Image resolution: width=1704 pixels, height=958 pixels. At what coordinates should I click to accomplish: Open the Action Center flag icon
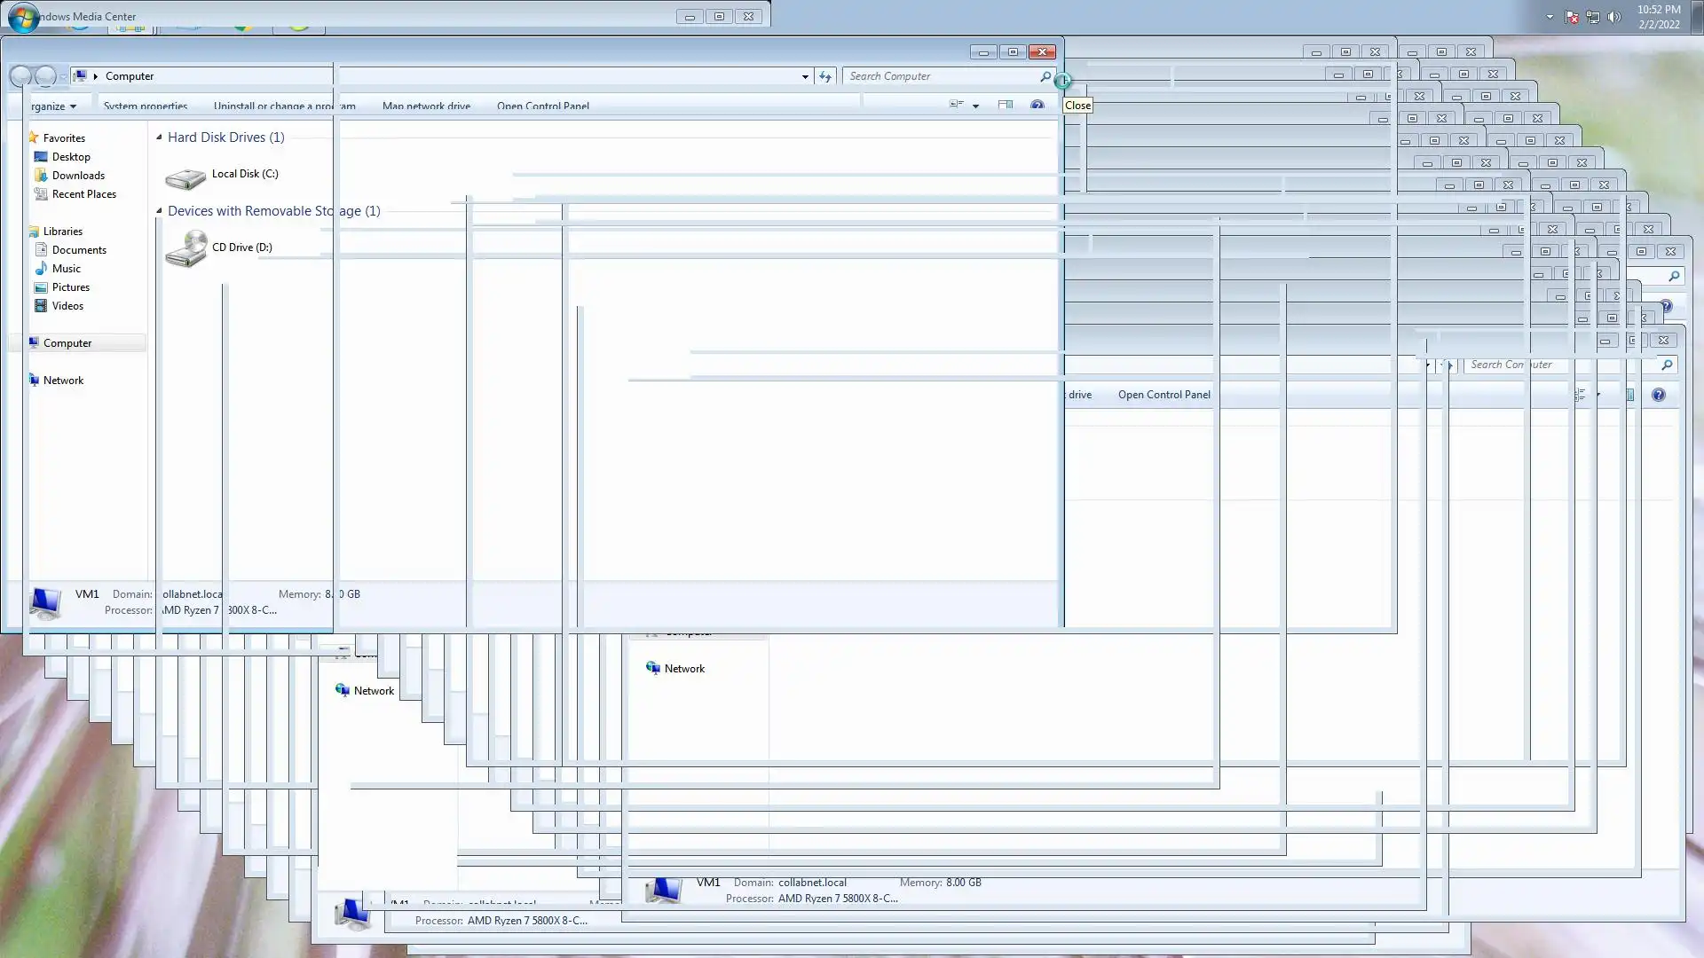pyautogui.click(x=1572, y=17)
